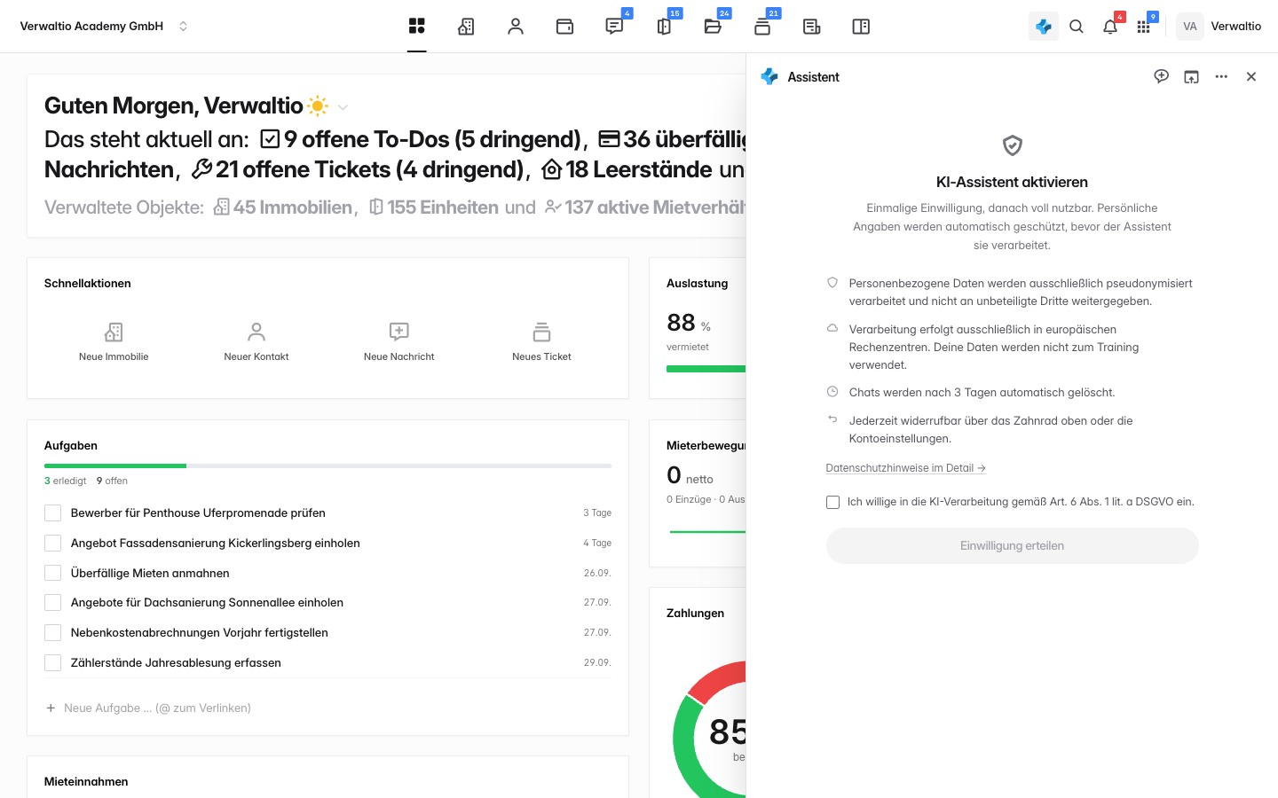Open the 'Datenschutzhinweise im Detail' link
1278x798 pixels.
[x=905, y=468]
